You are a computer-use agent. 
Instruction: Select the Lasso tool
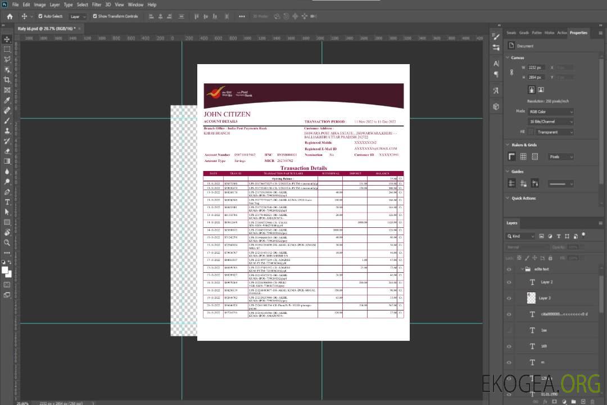[7, 59]
